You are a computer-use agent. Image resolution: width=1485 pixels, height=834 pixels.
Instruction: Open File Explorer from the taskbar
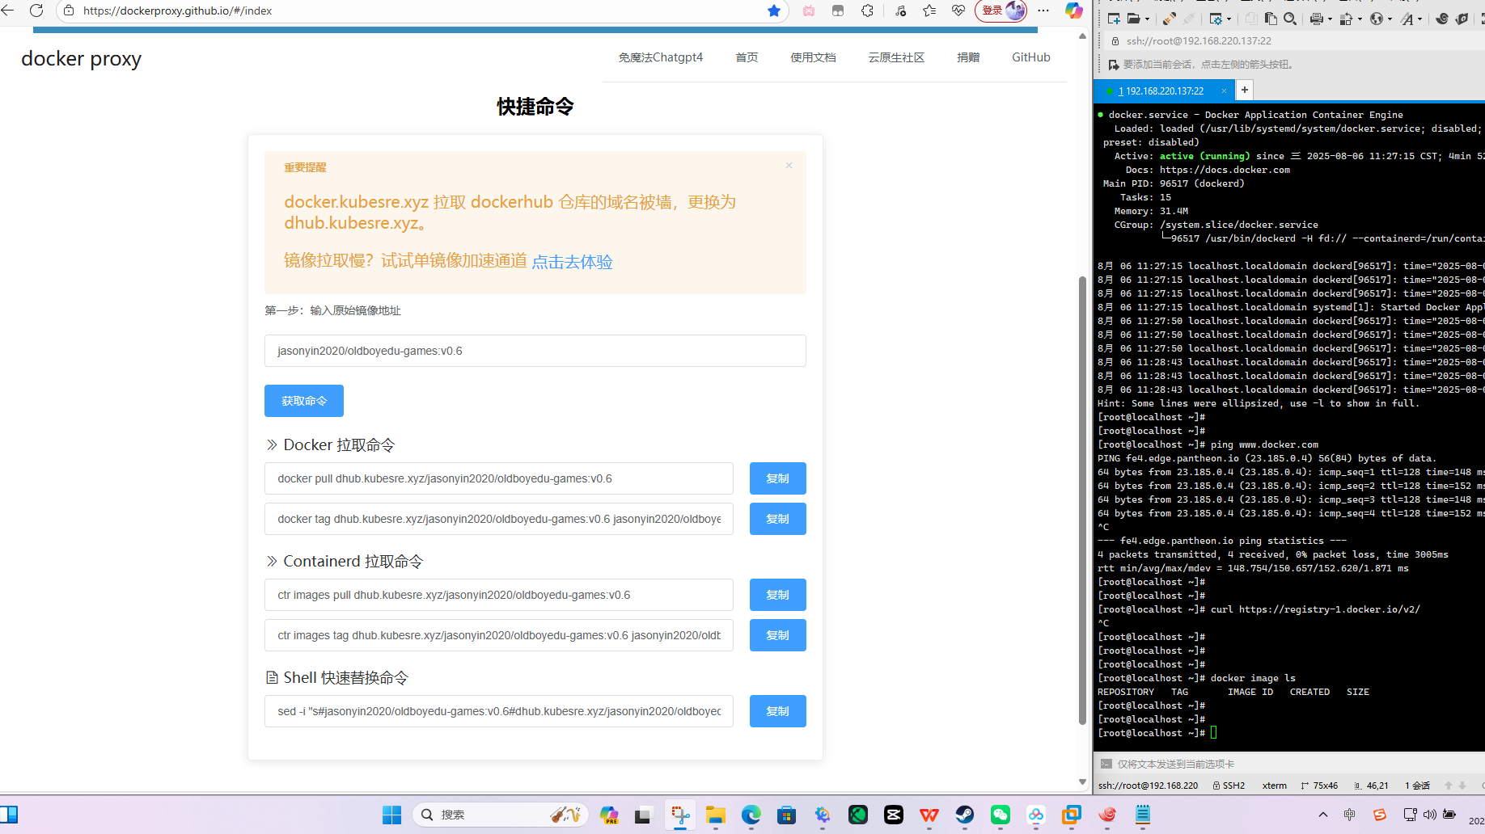coord(716,815)
